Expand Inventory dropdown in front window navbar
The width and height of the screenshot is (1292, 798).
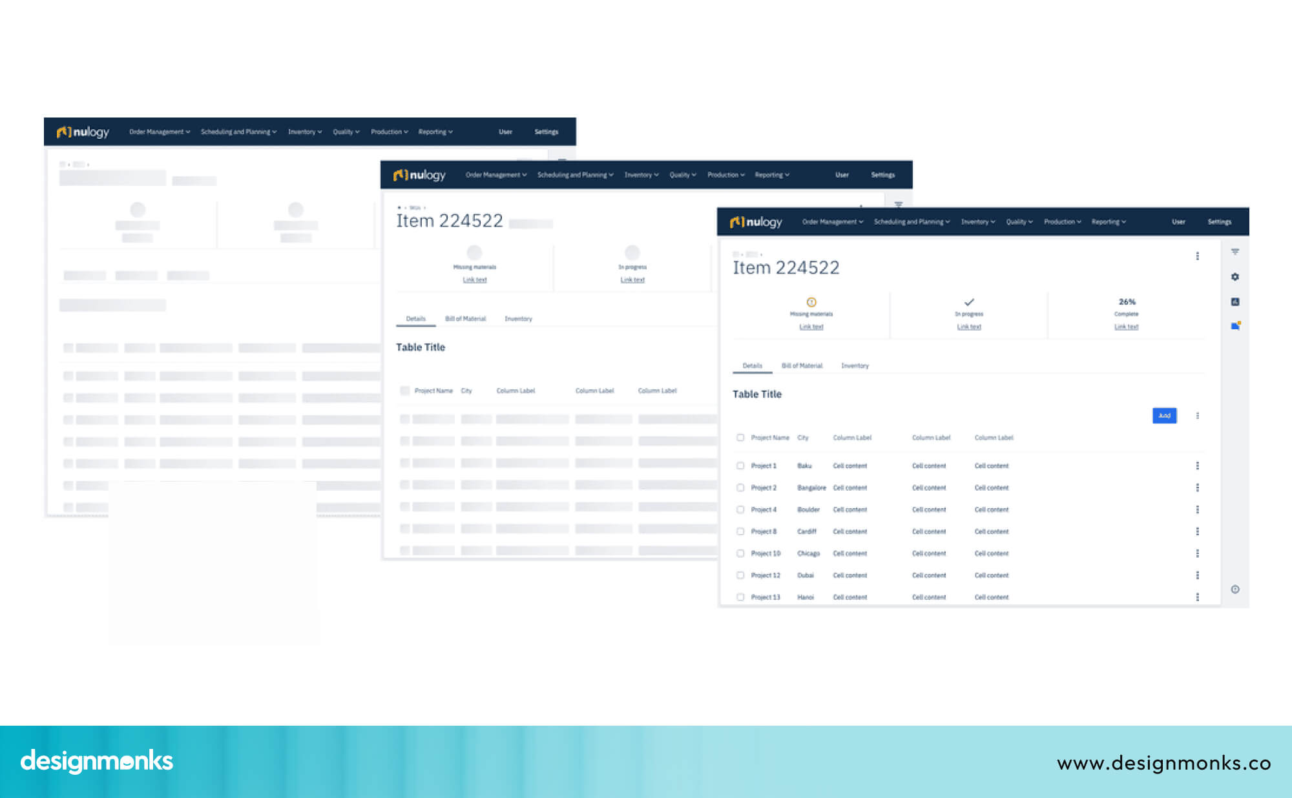tap(978, 222)
